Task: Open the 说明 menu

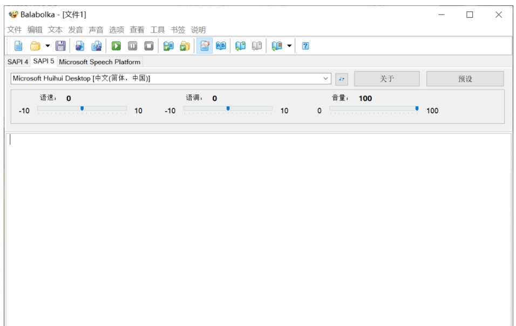Action: pyautogui.click(x=199, y=30)
